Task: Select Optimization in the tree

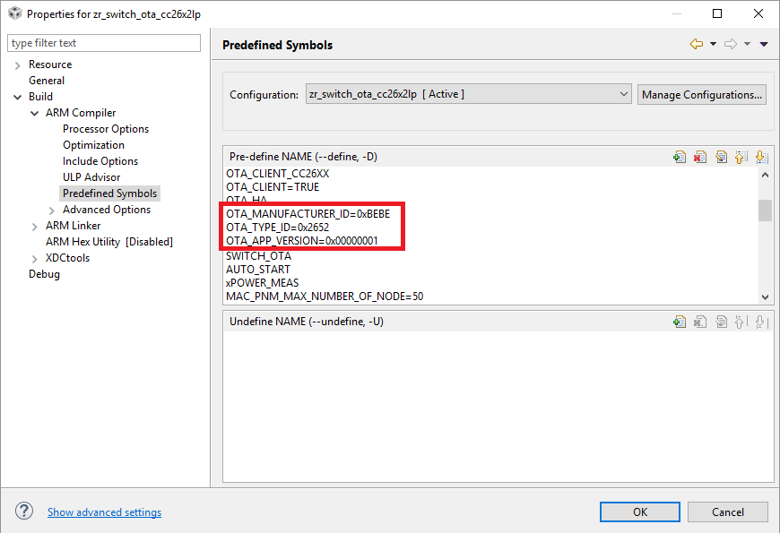Action: [93, 145]
